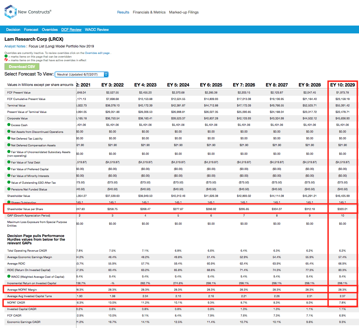Click the EY 6: 2025 column header

(x=211, y=85)
